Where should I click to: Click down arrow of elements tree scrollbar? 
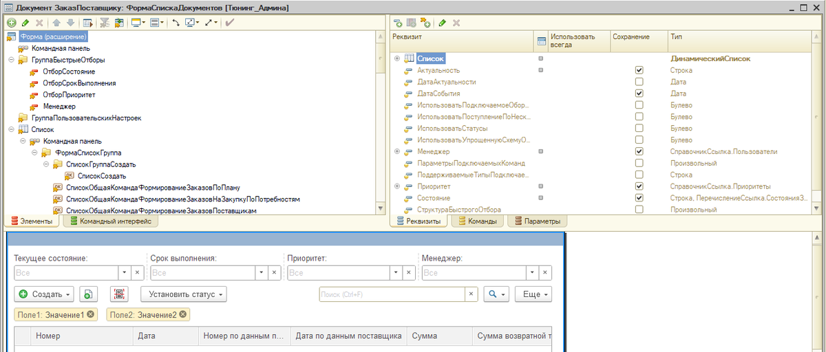click(380, 209)
